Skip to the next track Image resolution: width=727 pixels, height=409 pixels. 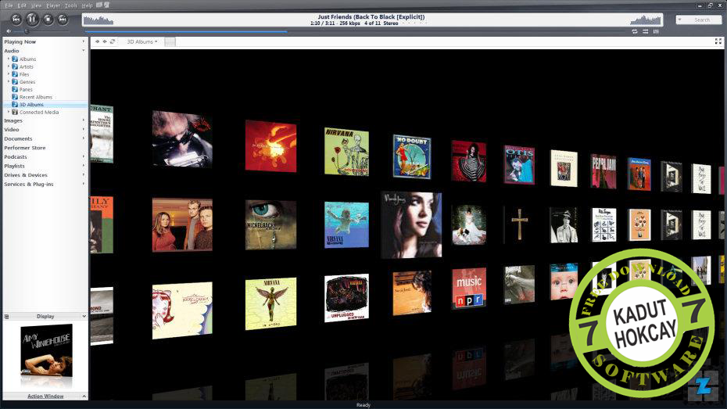point(63,20)
